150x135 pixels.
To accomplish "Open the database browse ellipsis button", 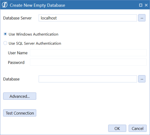I will (142, 79).
